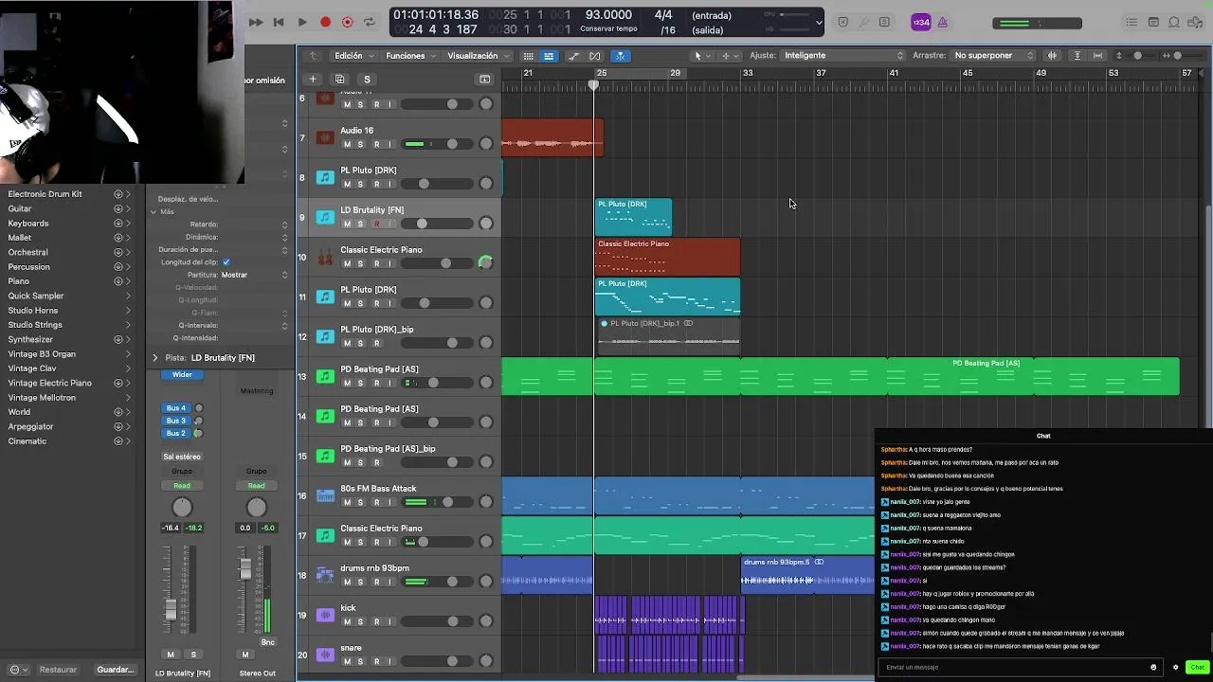Enable the automation view icon

574,56
